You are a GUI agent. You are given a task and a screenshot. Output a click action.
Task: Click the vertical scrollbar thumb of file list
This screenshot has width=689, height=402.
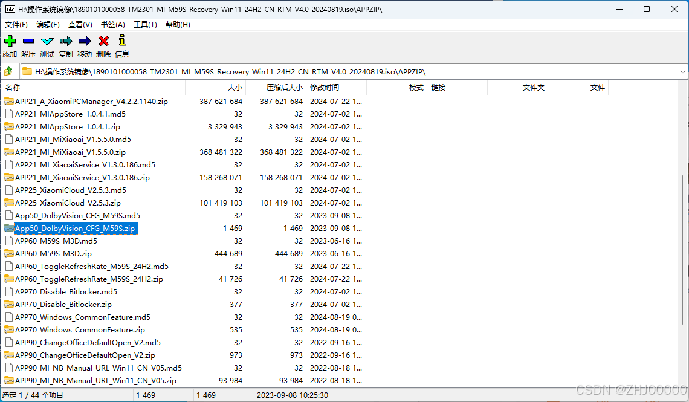[x=682, y=250]
